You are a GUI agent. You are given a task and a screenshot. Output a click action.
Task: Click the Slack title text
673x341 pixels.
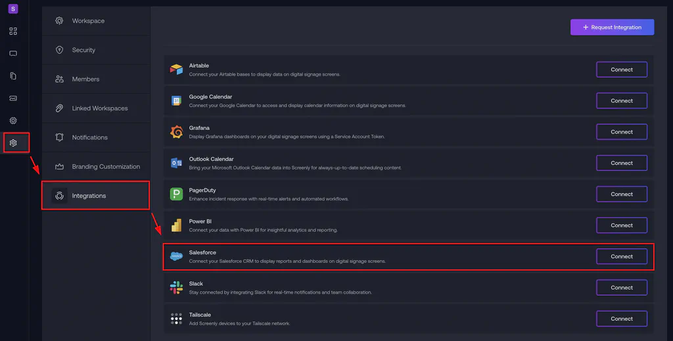196,284
